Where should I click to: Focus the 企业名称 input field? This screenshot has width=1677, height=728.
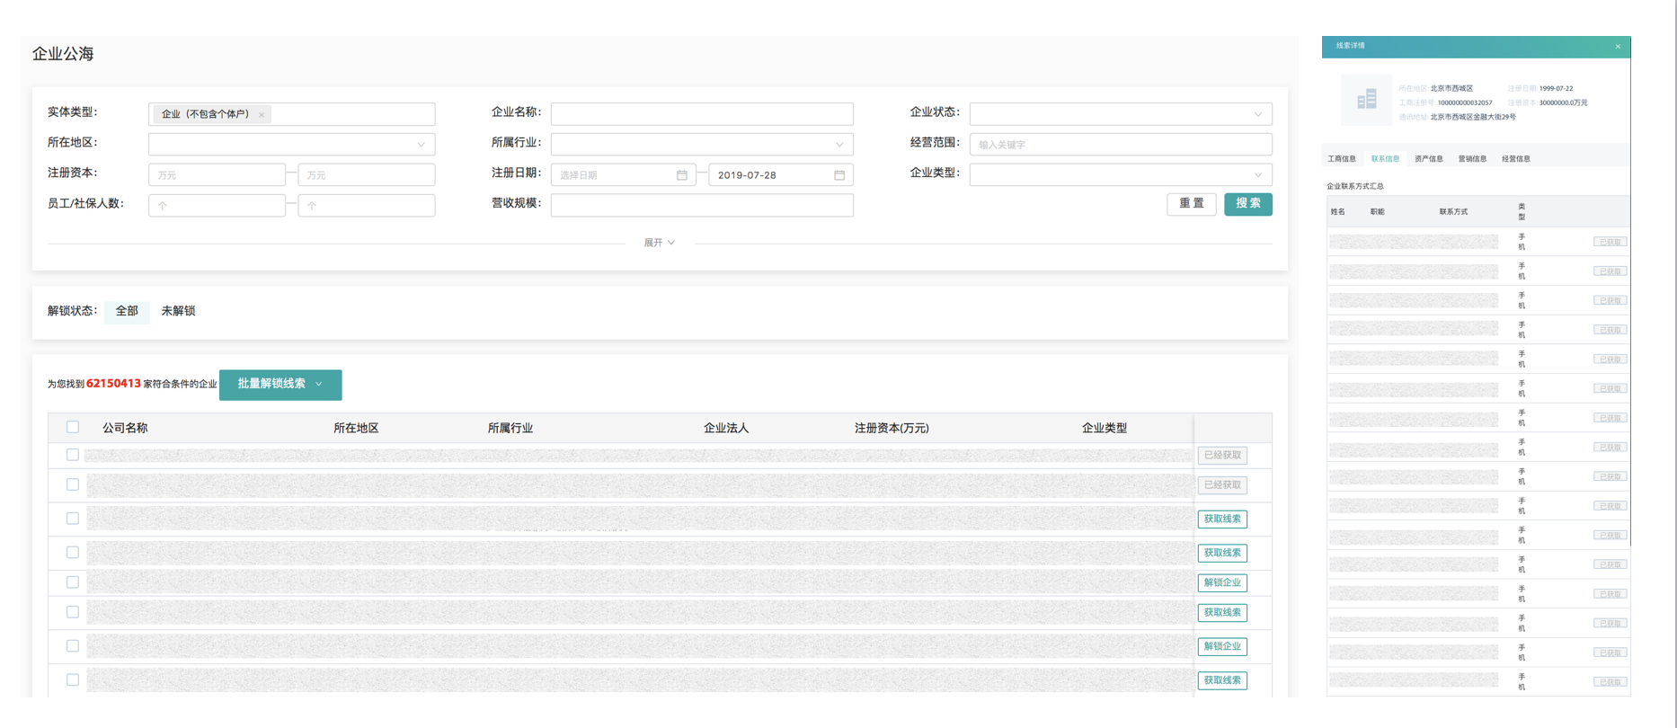pos(702,114)
